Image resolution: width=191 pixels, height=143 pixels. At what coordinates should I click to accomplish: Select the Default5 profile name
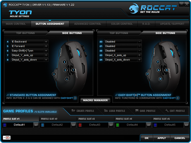[x=170, y=125]
